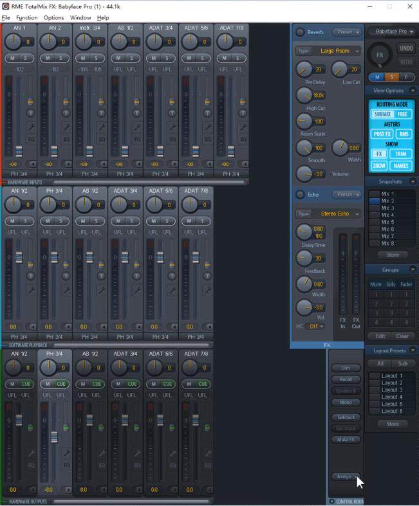Click the large FX knob icon
Viewport: 419px width, 506px height.
point(380,55)
